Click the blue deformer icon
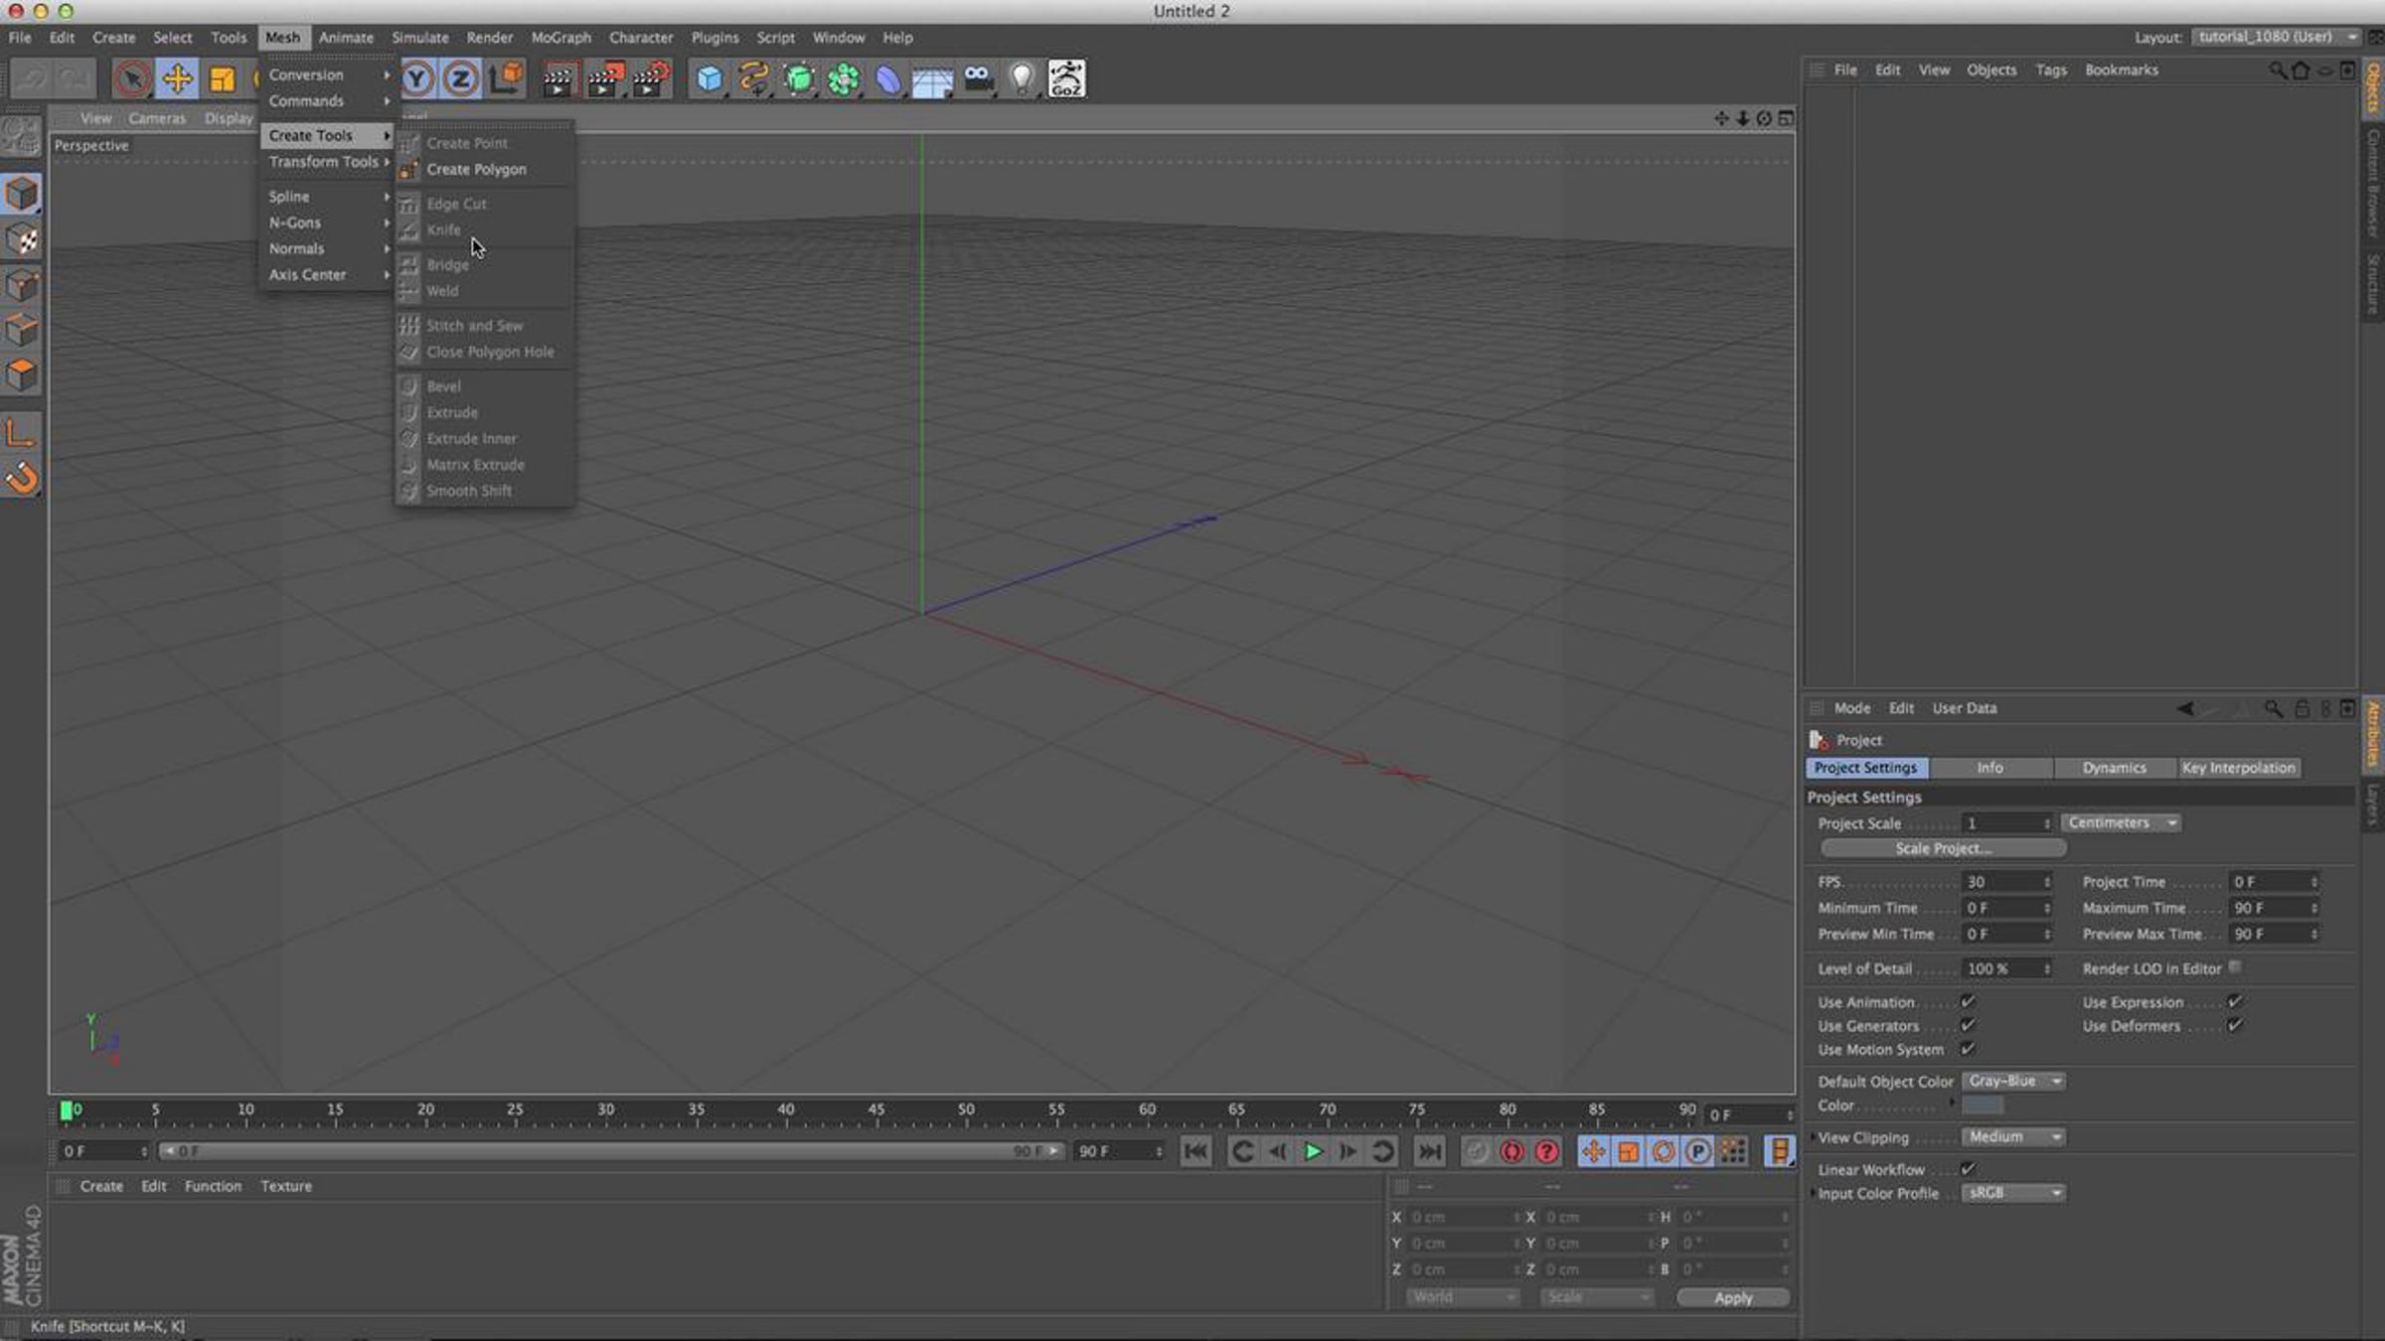The width and height of the screenshot is (2385, 1341). pyautogui.click(x=887, y=78)
